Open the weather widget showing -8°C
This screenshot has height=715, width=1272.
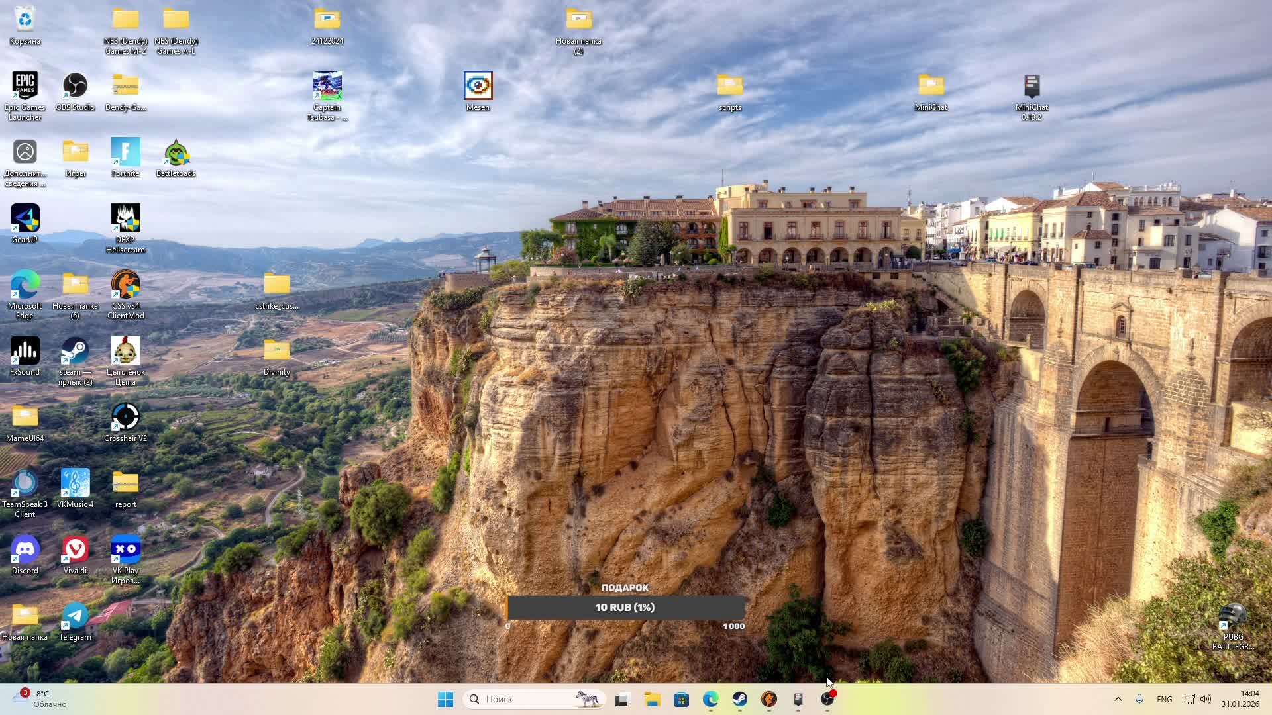coord(41,698)
